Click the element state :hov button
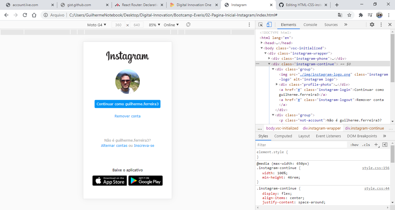Image resolution: width=395 pixels, height=210 pixels. click(x=354, y=145)
